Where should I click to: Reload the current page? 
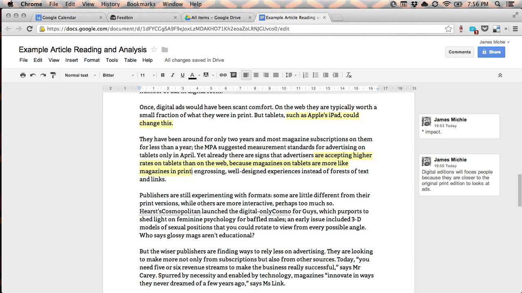(29, 29)
